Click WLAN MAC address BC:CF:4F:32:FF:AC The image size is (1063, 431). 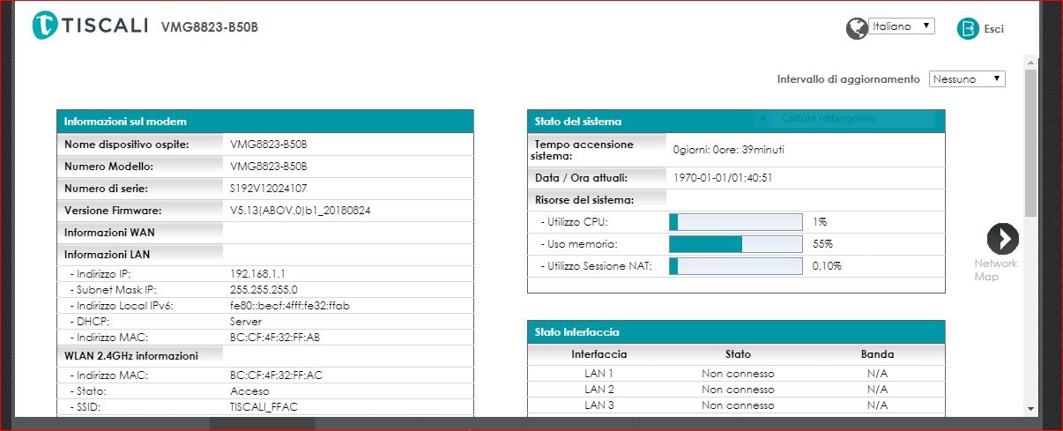click(276, 375)
